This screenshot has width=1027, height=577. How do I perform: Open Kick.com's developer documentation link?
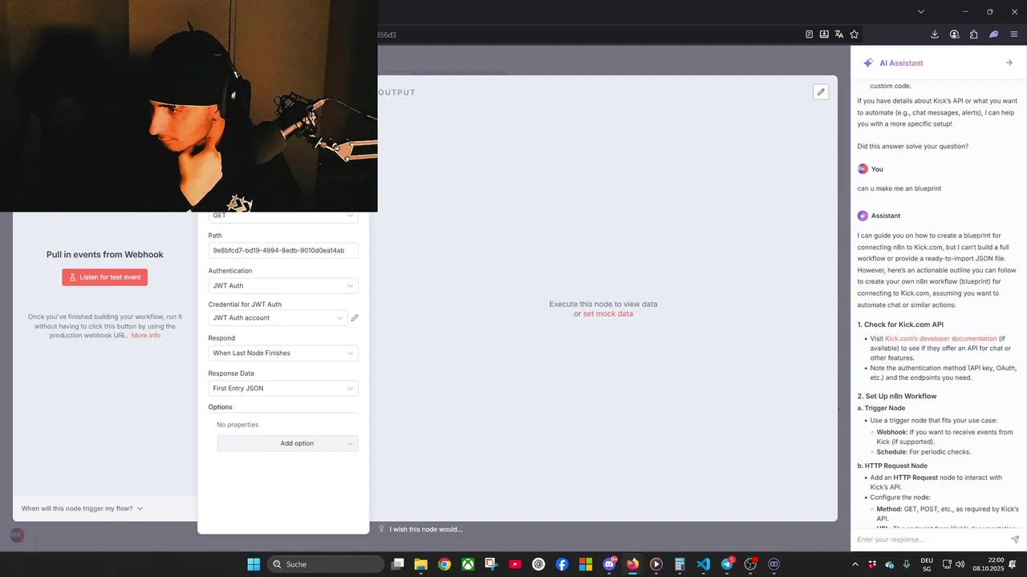coord(941,339)
